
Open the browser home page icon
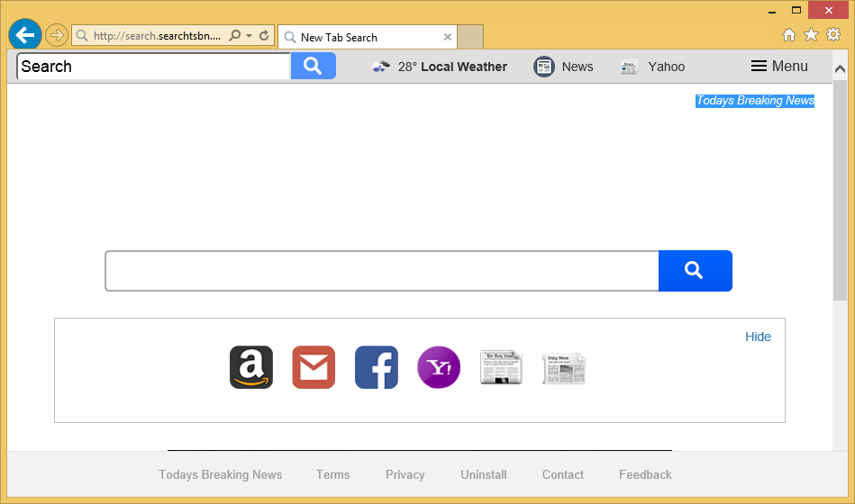tap(789, 35)
